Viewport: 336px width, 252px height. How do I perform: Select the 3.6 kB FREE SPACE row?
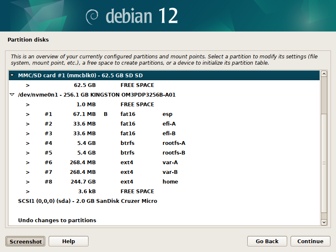point(164,191)
